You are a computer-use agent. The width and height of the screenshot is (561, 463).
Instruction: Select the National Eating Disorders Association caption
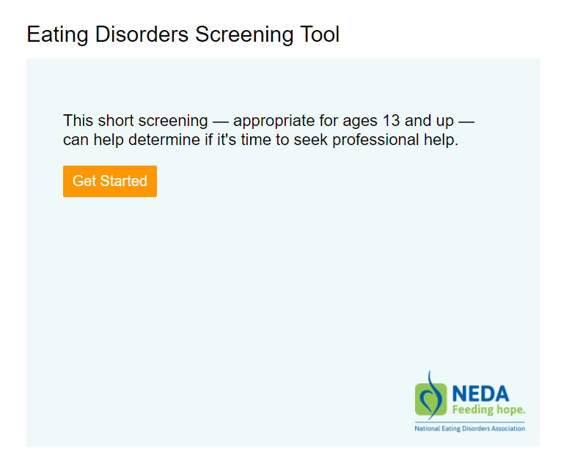tap(470, 429)
